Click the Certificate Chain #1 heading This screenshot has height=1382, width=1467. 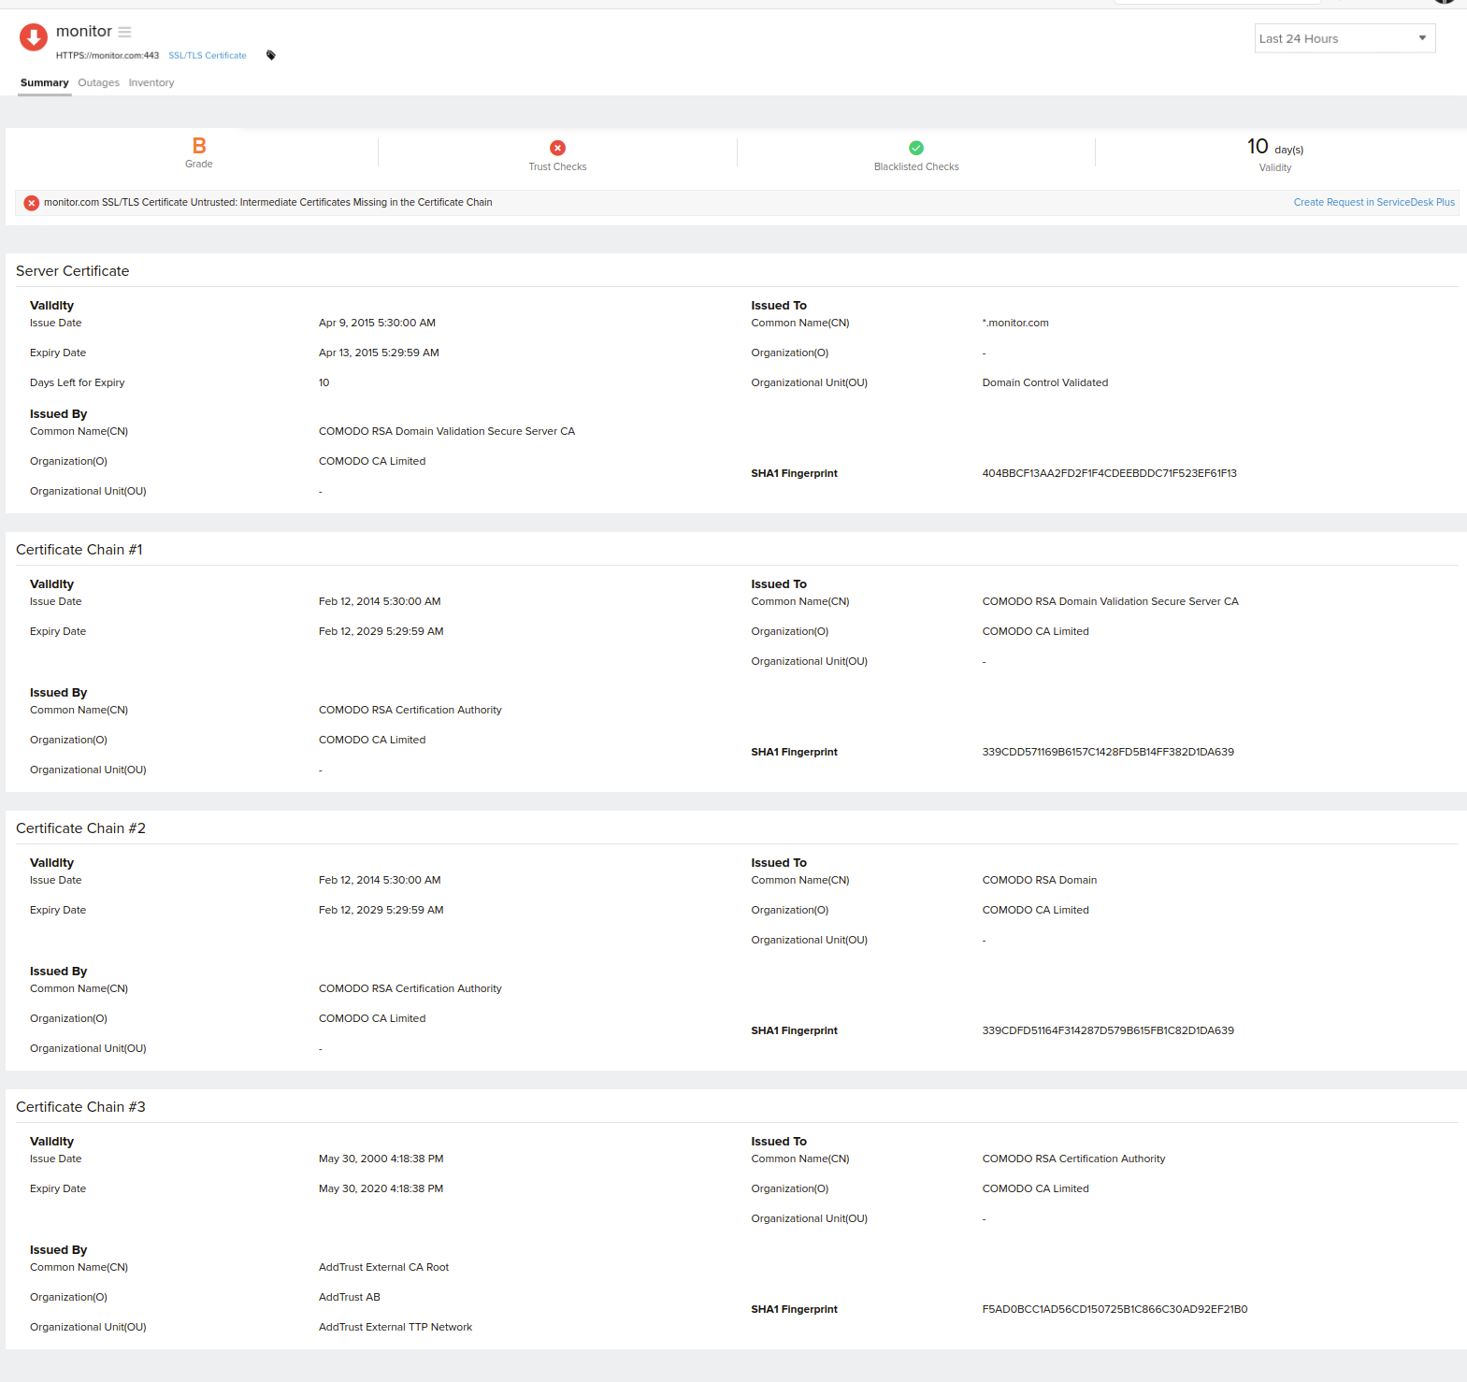pyautogui.click(x=79, y=550)
